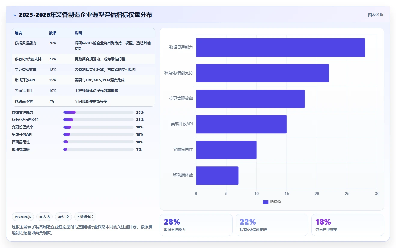Click 需要与ERP/MES/PLM深度集成 description
The image size is (396, 248).
pos(100,80)
